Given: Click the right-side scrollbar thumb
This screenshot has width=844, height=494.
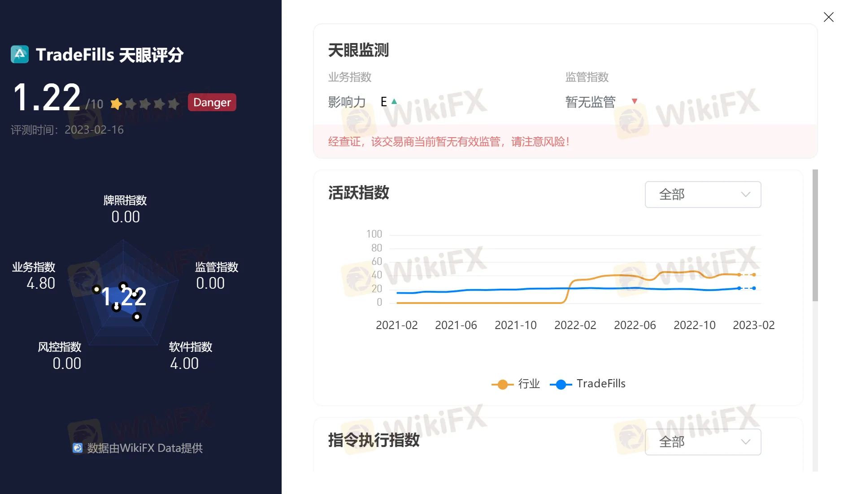Looking at the screenshot, I should pos(815,235).
